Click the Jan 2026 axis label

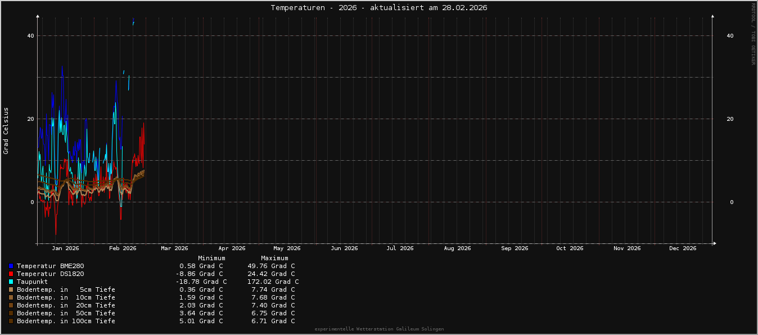coord(65,248)
